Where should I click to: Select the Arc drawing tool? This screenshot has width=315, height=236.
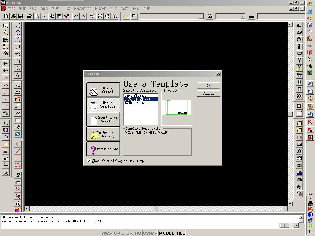point(18,40)
